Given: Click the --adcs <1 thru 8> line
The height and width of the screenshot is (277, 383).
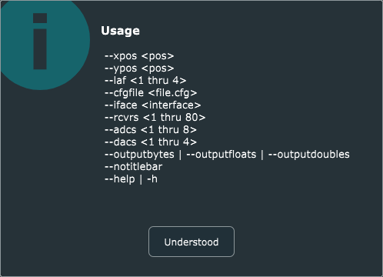Looking at the screenshot, I should click(151, 130).
